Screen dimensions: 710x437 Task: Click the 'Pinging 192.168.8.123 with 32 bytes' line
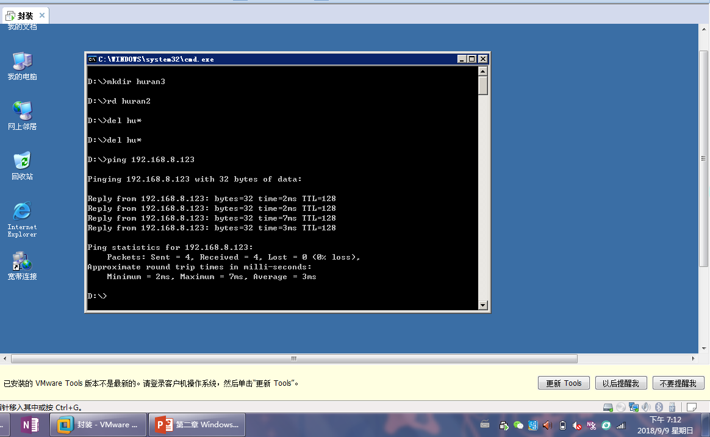click(194, 179)
